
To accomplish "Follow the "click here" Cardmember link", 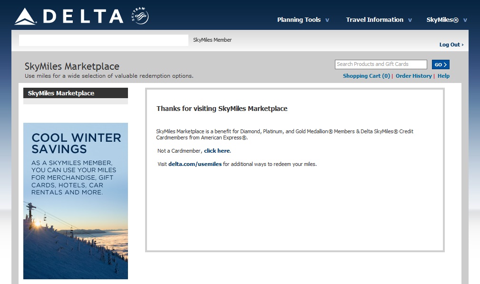I will tap(217, 151).
